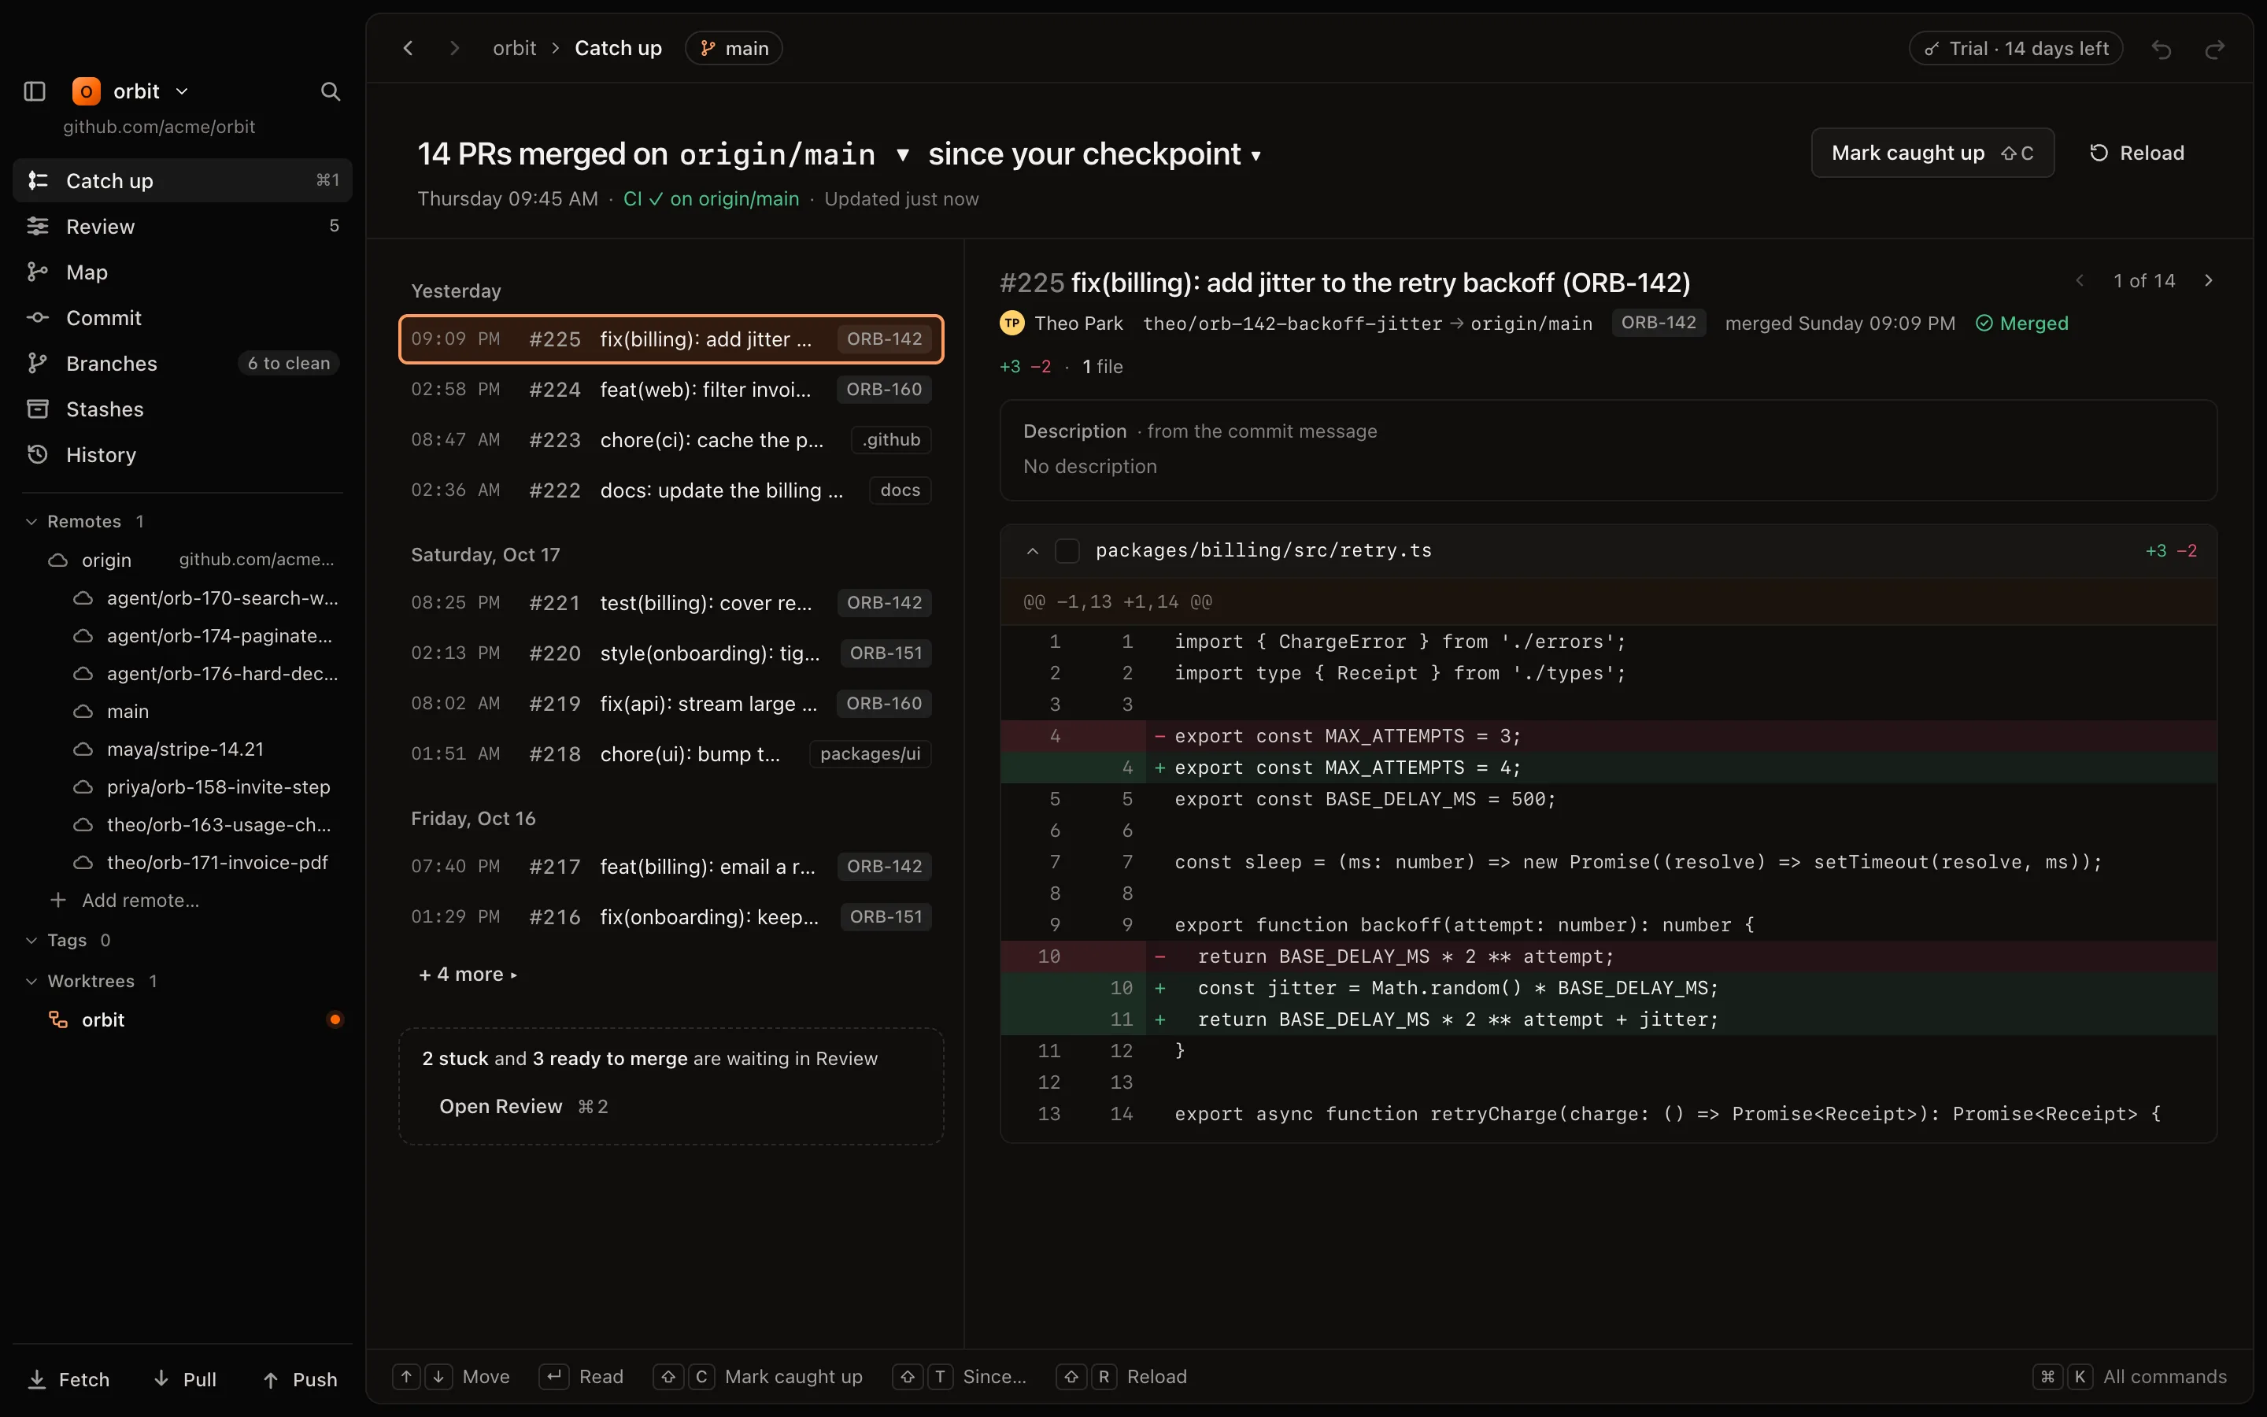Open the Commit view

pos(183,318)
